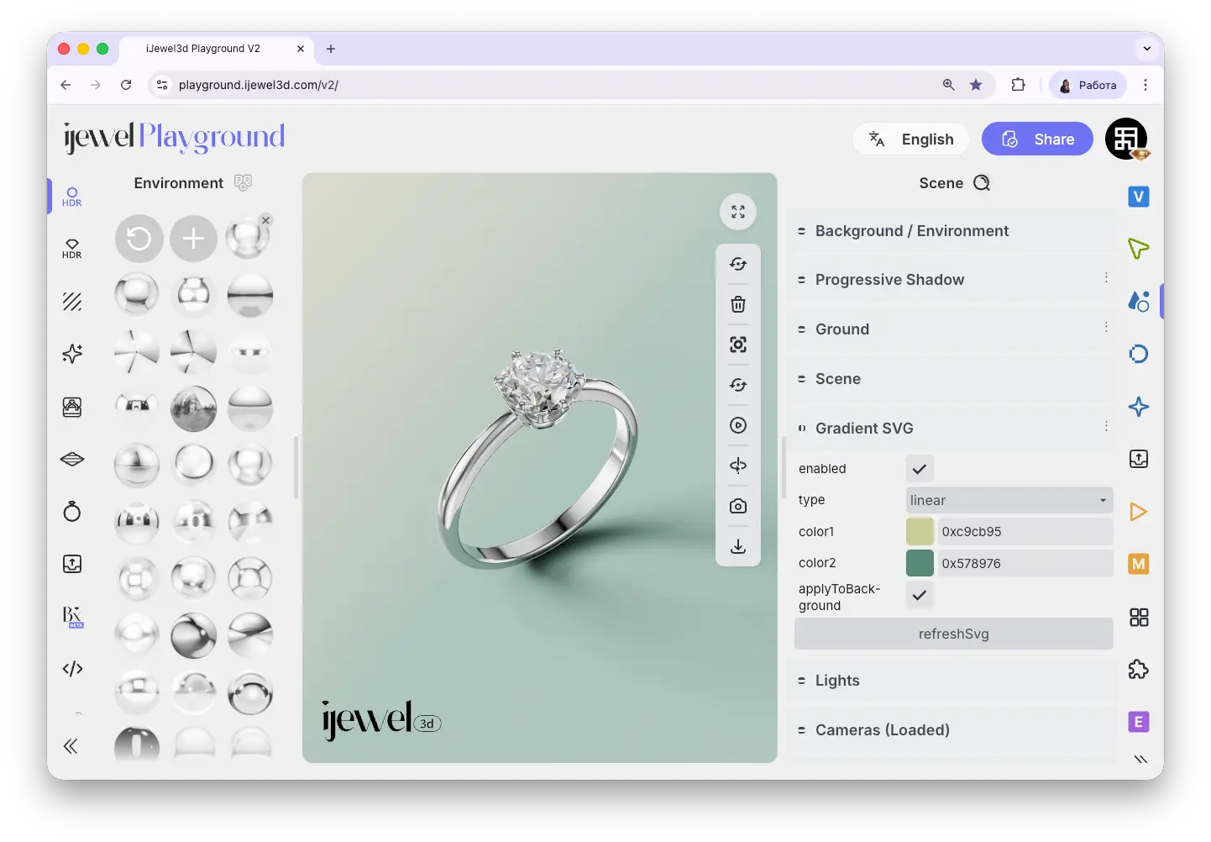Open the BX beta sidebar icon
This screenshot has width=1211, height=842.
tap(73, 617)
